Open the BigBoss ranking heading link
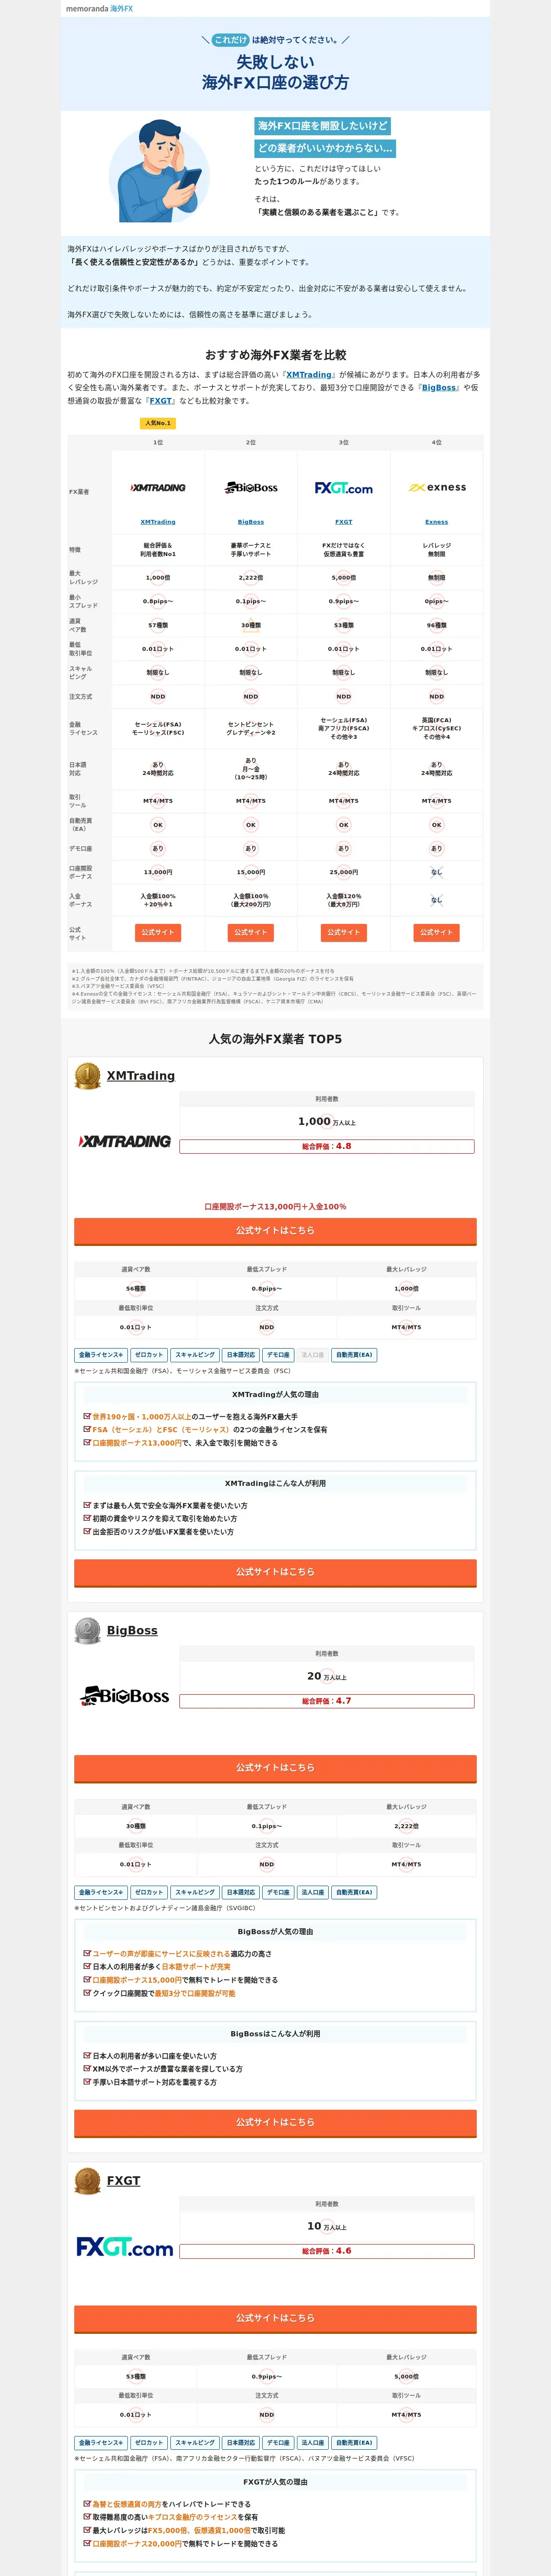551x2576 pixels. pos(133,1631)
